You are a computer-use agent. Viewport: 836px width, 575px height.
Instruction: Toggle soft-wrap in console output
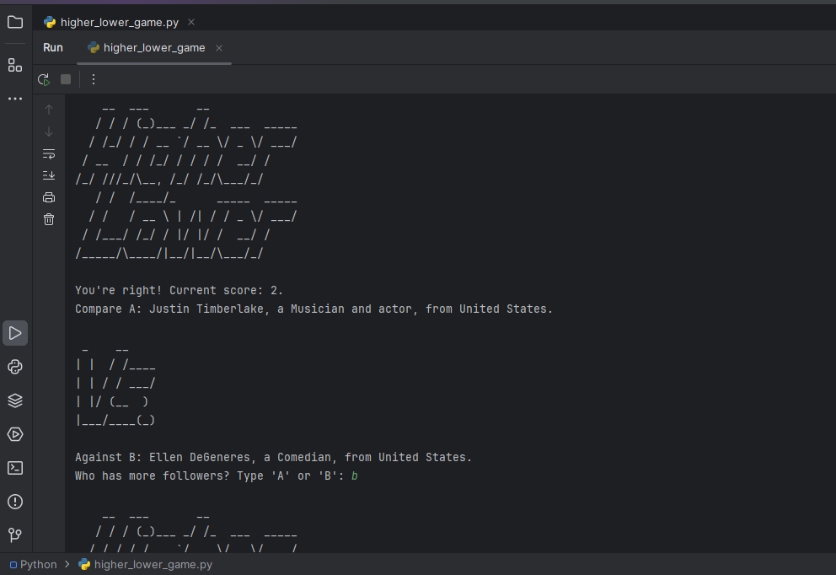point(49,153)
